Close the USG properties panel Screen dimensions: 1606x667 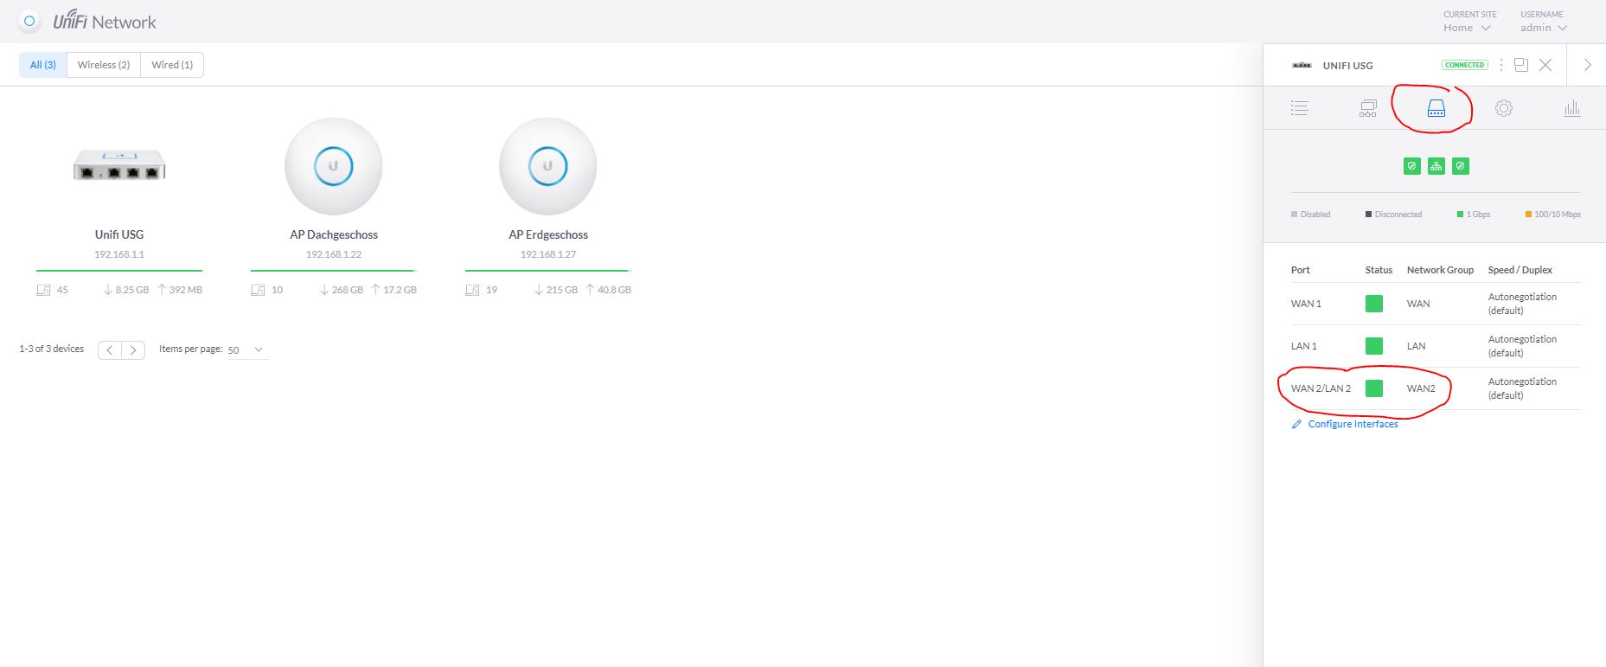pos(1545,65)
